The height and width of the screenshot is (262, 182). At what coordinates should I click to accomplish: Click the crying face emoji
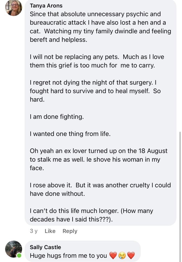coord(122,255)
